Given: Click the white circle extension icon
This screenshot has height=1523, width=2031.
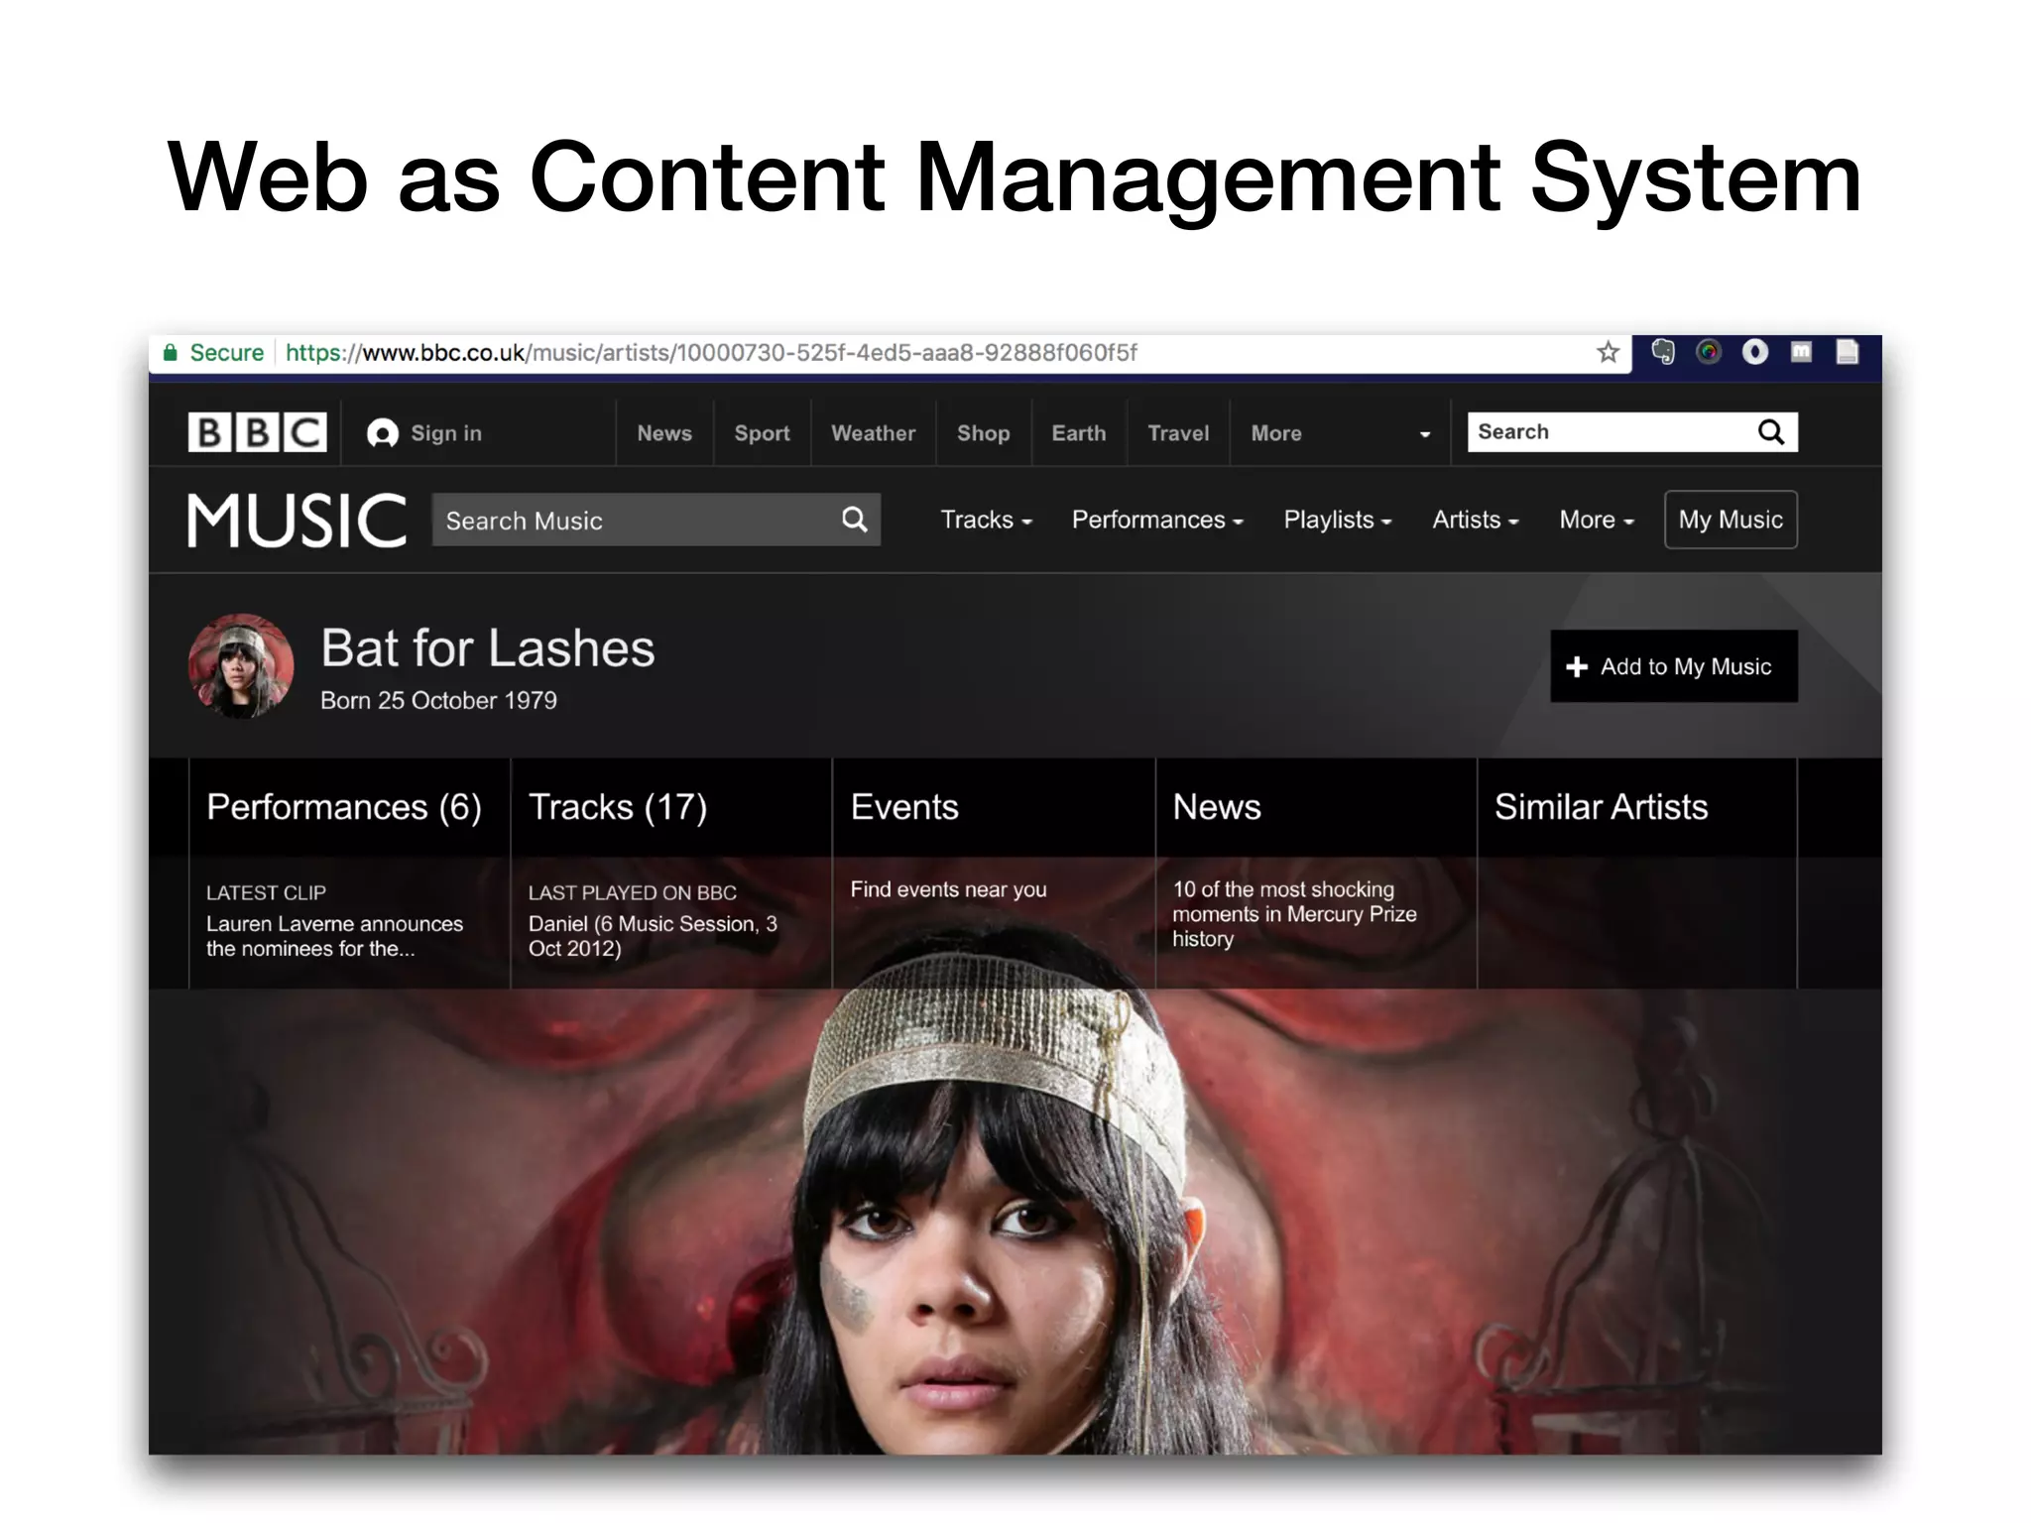Looking at the screenshot, I should click(x=1755, y=352).
